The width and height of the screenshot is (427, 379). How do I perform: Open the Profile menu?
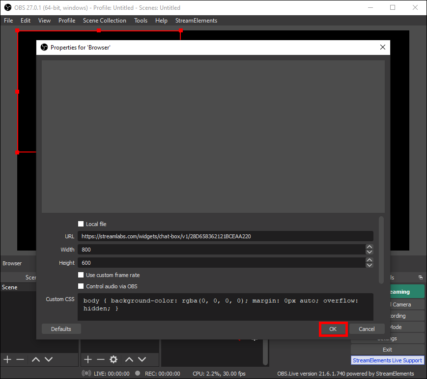click(x=67, y=21)
